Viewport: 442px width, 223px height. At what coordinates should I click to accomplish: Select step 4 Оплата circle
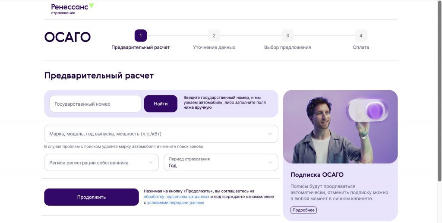click(361, 35)
